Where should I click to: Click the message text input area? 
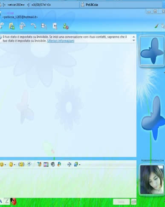tap(68, 183)
